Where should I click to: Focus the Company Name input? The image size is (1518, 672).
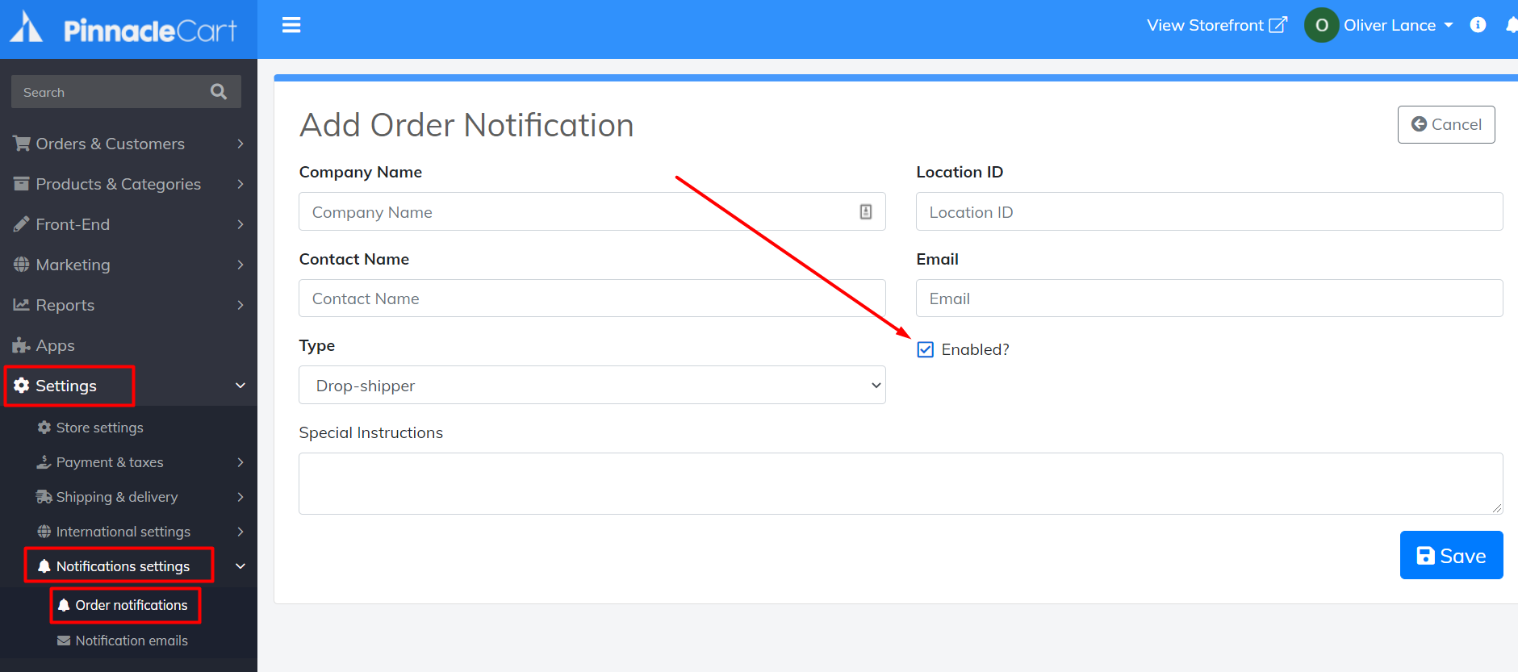(592, 211)
